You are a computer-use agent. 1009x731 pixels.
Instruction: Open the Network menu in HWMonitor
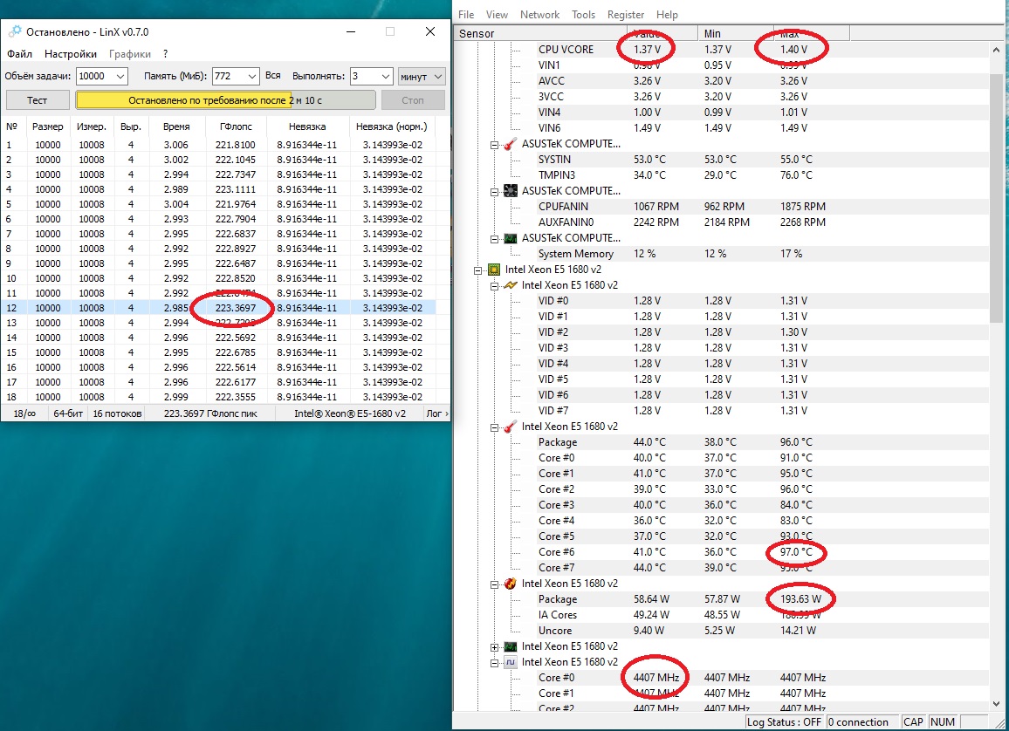click(x=539, y=14)
